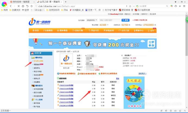Go back with the browser back arrow
This screenshot has height=113, width=188.
click(x=11, y=6)
